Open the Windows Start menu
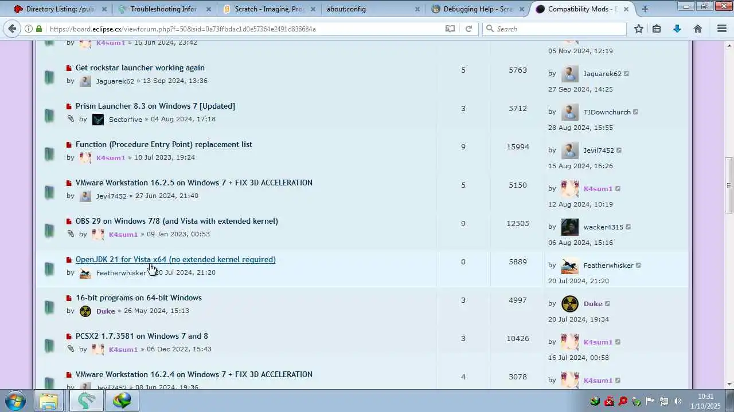The height and width of the screenshot is (412, 734). point(15,401)
